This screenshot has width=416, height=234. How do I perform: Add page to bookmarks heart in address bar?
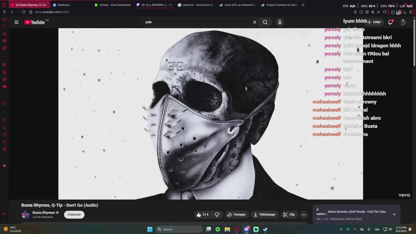(384, 12)
